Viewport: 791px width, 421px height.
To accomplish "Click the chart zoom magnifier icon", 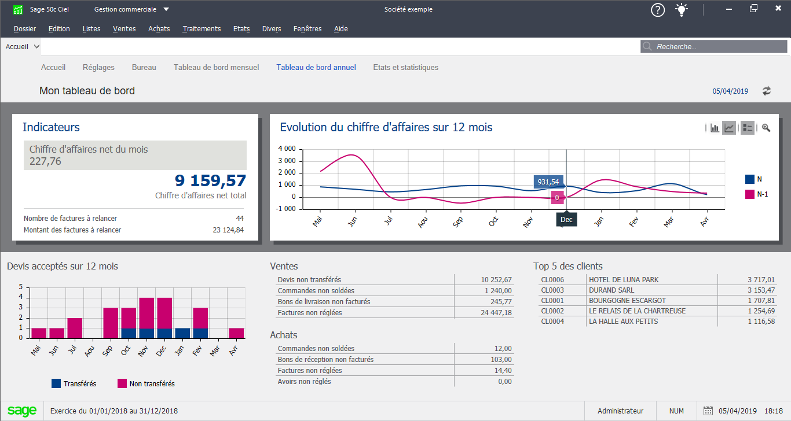I will [766, 128].
